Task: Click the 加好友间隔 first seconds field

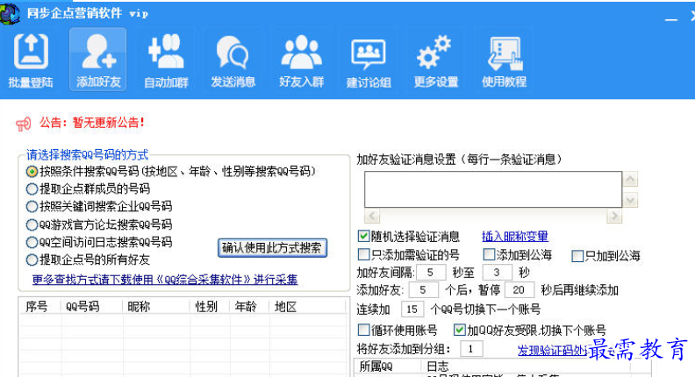Action: click(430, 272)
